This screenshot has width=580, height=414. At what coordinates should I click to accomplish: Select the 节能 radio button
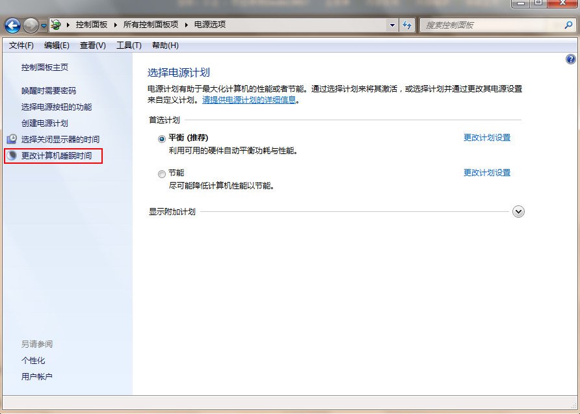162,174
